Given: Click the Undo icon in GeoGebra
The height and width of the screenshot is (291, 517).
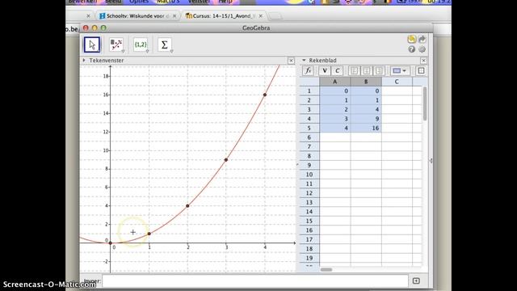Looking at the screenshot, I should coord(411,39).
